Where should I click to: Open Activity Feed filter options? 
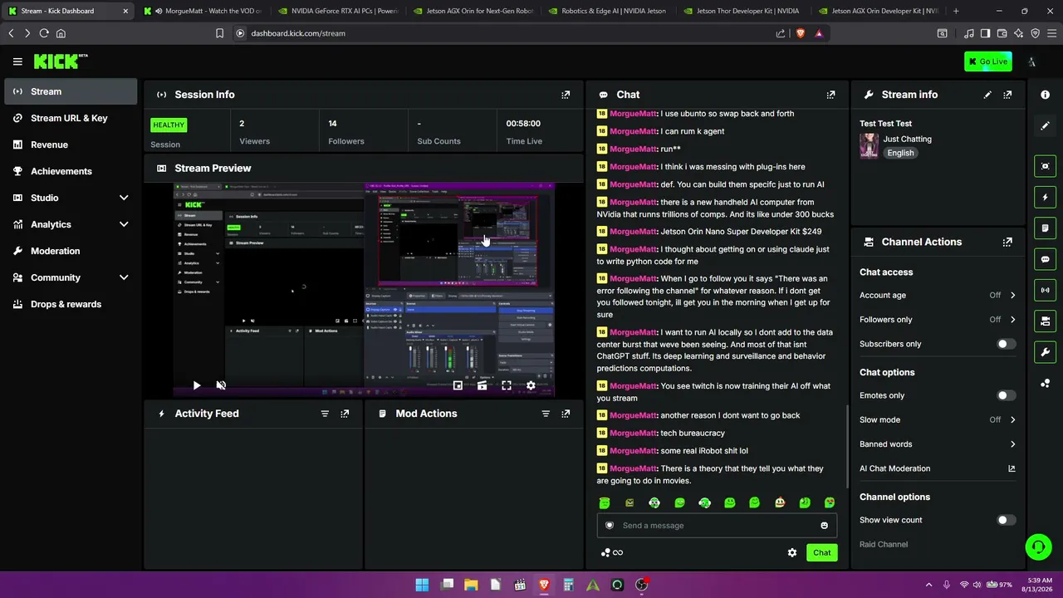(325, 414)
